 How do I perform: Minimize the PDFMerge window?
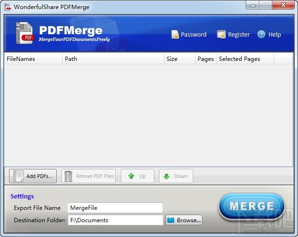(x=253, y=5)
